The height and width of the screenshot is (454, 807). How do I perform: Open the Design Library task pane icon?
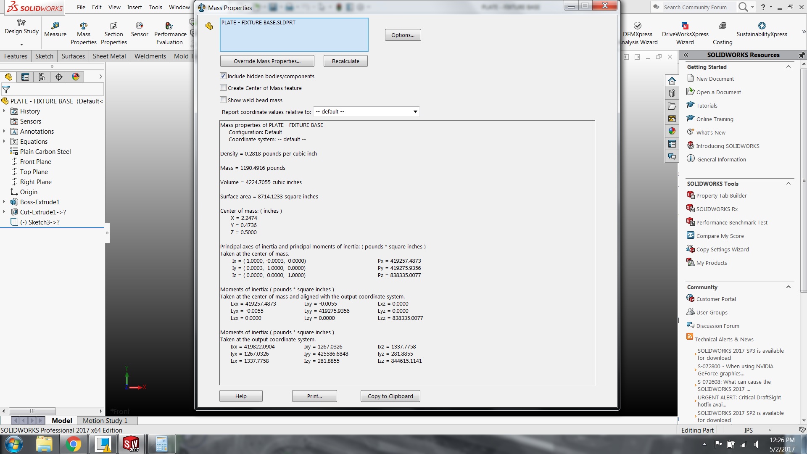click(x=672, y=93)
